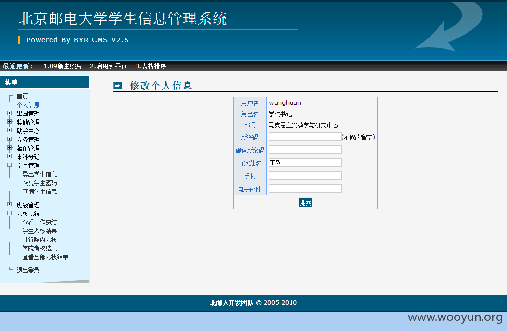Select 献血管理 menu entry
The height and width of the screenshot is (331, 507).
tap(28, 148)
